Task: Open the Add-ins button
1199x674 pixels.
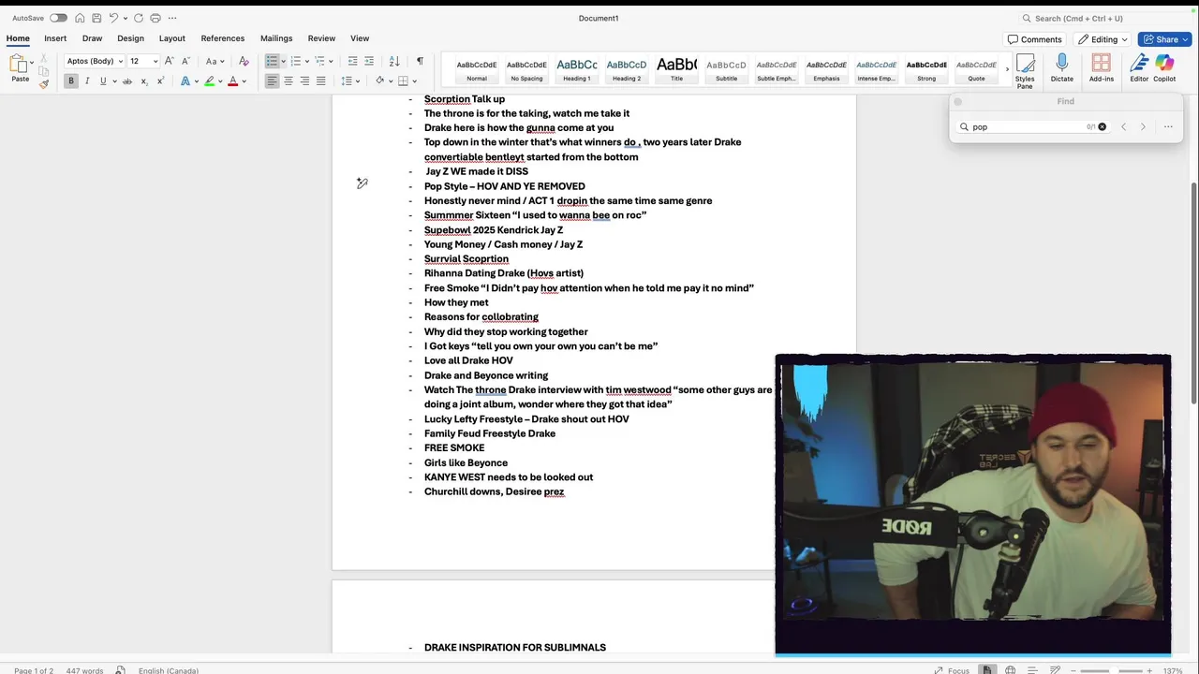Action: pos(1102,68)
